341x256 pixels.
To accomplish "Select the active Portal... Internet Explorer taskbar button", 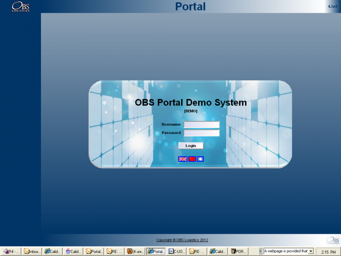I will click(x=156, y=251).
